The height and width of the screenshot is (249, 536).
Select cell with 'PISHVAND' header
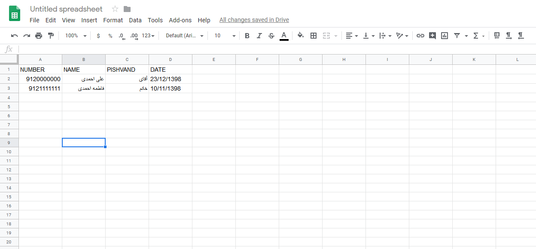(x=127, y=70)
